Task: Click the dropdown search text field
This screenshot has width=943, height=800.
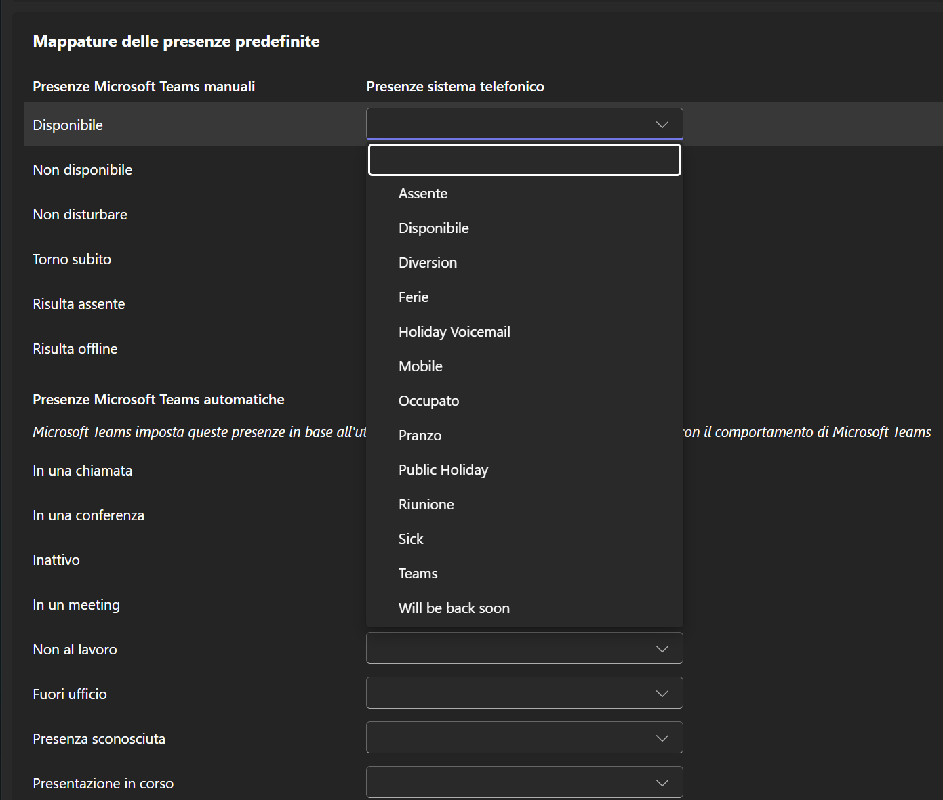Action: pos(524,160)
